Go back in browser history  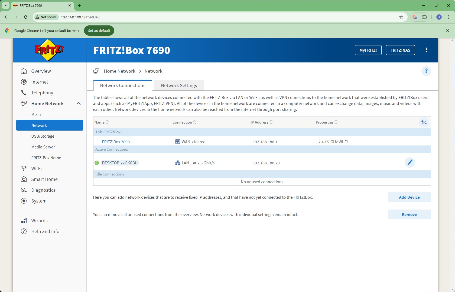coord(6,17)
